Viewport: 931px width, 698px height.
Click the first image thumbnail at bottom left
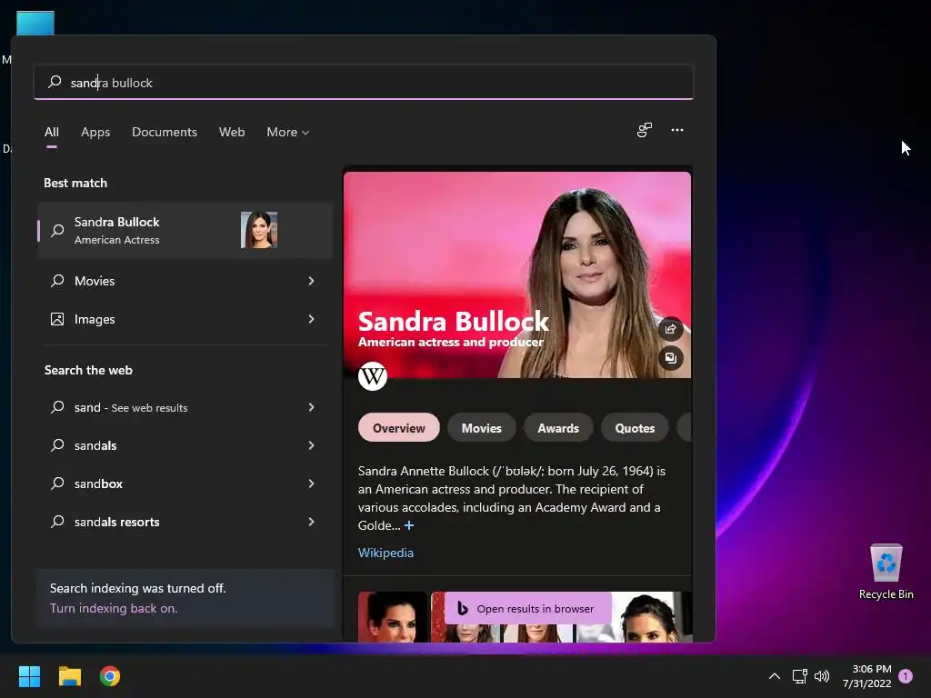click(393, 617)
